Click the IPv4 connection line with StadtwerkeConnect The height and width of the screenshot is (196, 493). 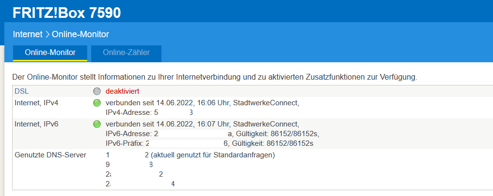(x=202, y=103)
